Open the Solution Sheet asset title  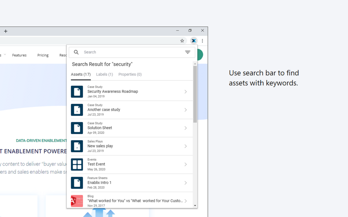pyautogui.click(x=100, y=128)
